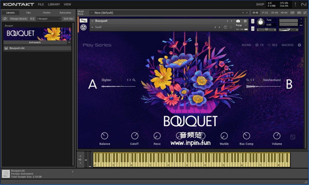Screen dimensions: 309x185
Task: Switch to the Files tab
Action: (x=28, y=13)
